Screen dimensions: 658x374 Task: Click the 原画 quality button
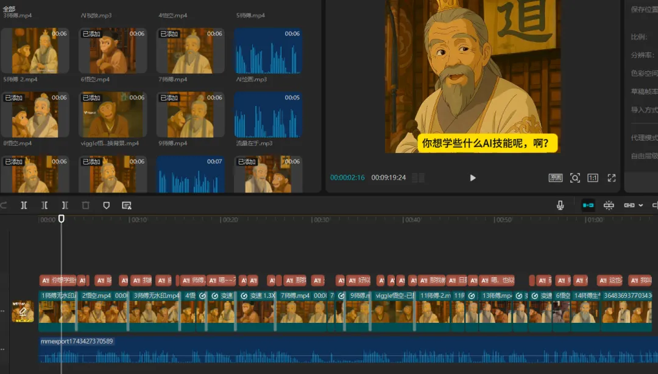pos(556,178)
